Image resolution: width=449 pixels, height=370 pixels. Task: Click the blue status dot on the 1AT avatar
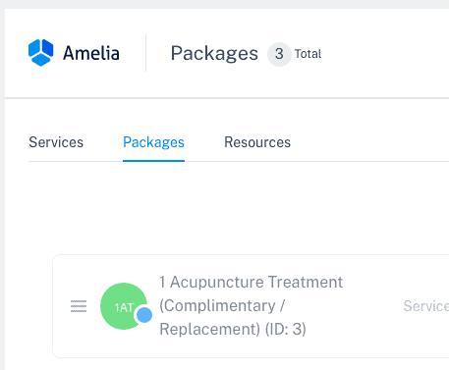coord(144,315)
